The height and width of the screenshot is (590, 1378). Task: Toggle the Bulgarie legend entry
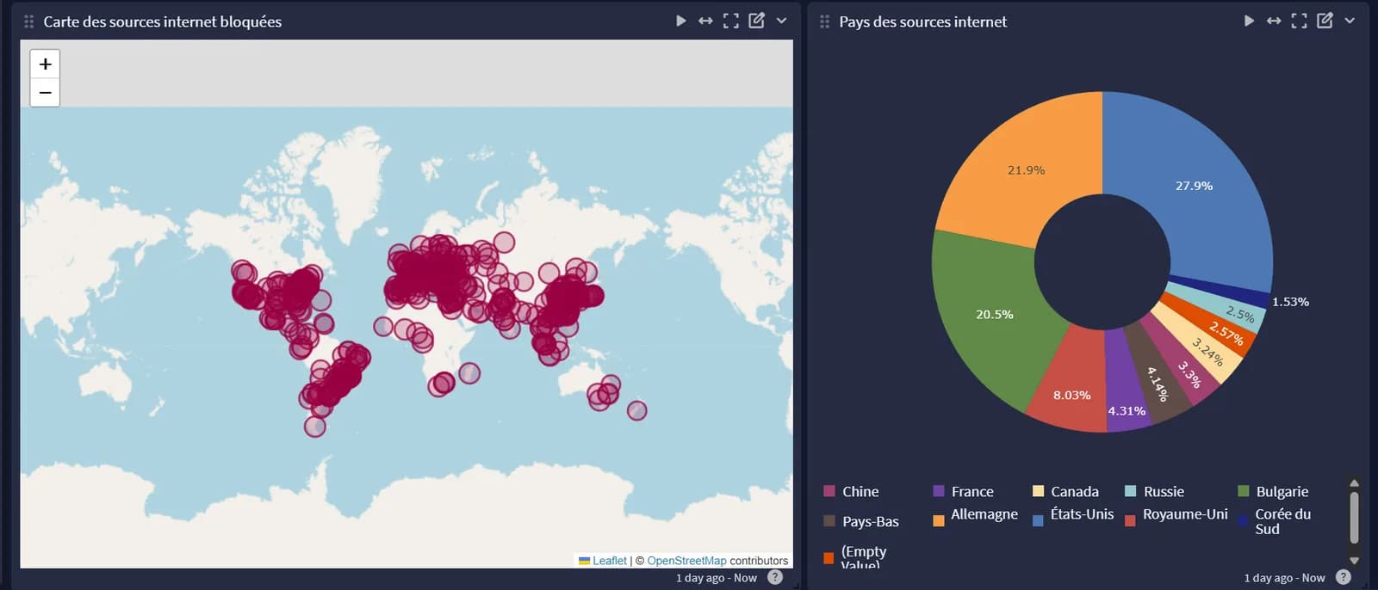point(1273,492)
